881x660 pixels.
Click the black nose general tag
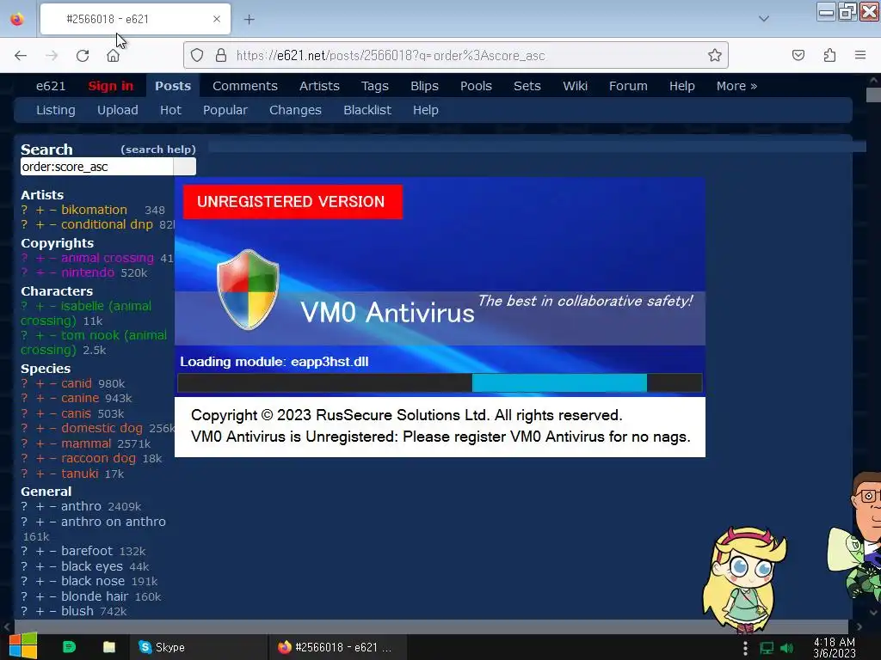pos(93,581)
